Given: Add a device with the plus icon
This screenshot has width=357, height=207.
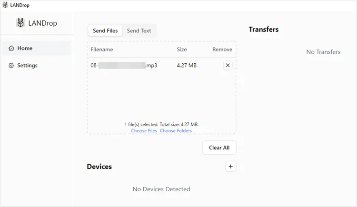Looking at the screenshot, I should coord(231,167).
